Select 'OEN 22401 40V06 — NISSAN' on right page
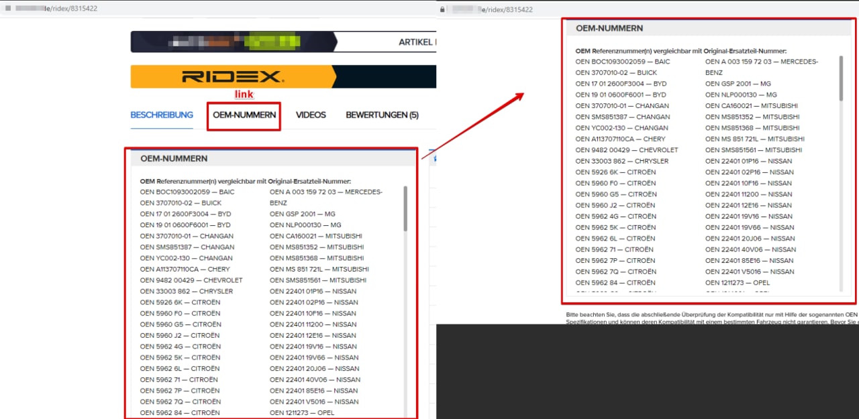The width and height of the screenshot is (859, 419). 751,249
